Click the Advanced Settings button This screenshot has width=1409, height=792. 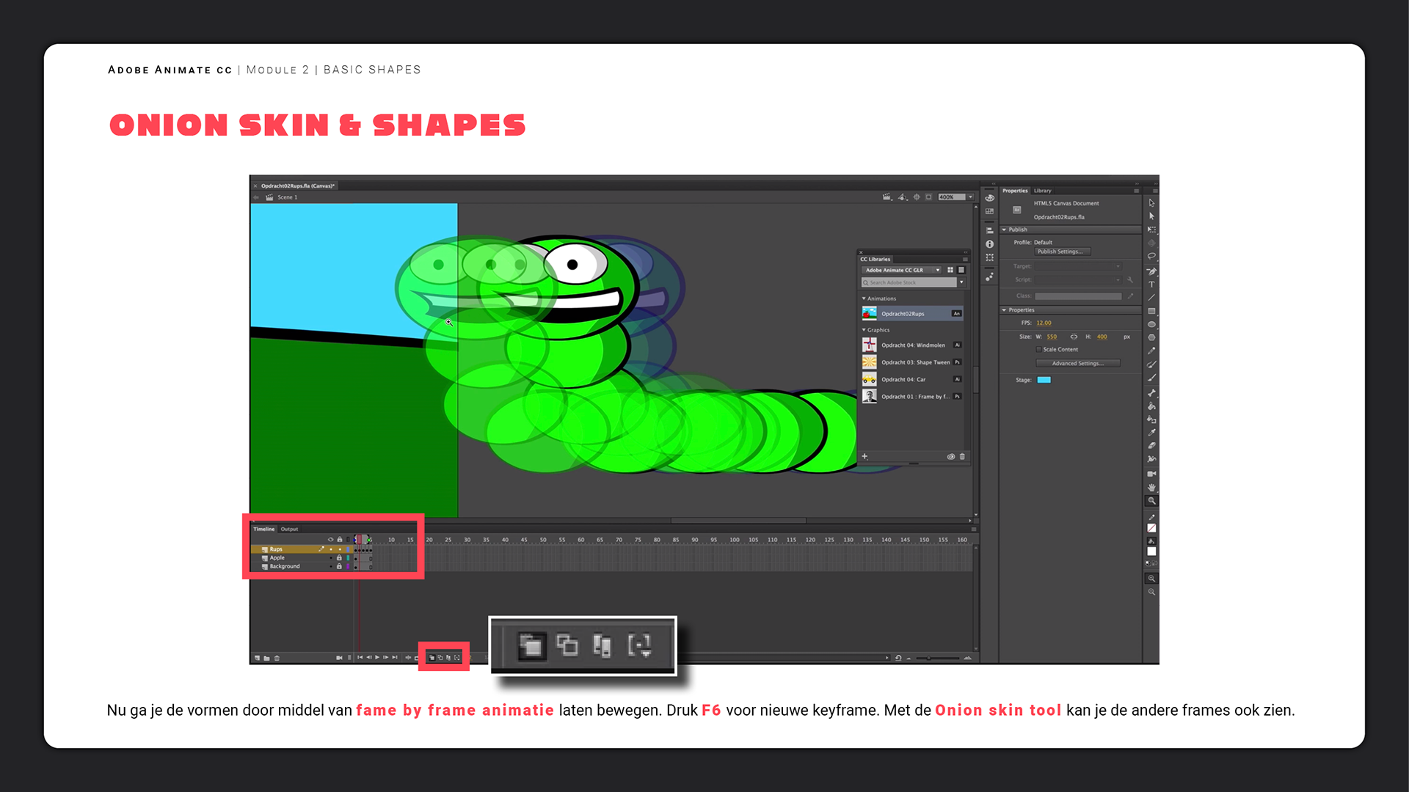(x=1077, y=363)
